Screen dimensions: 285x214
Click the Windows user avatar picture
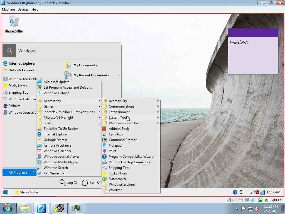pos(9,51)
